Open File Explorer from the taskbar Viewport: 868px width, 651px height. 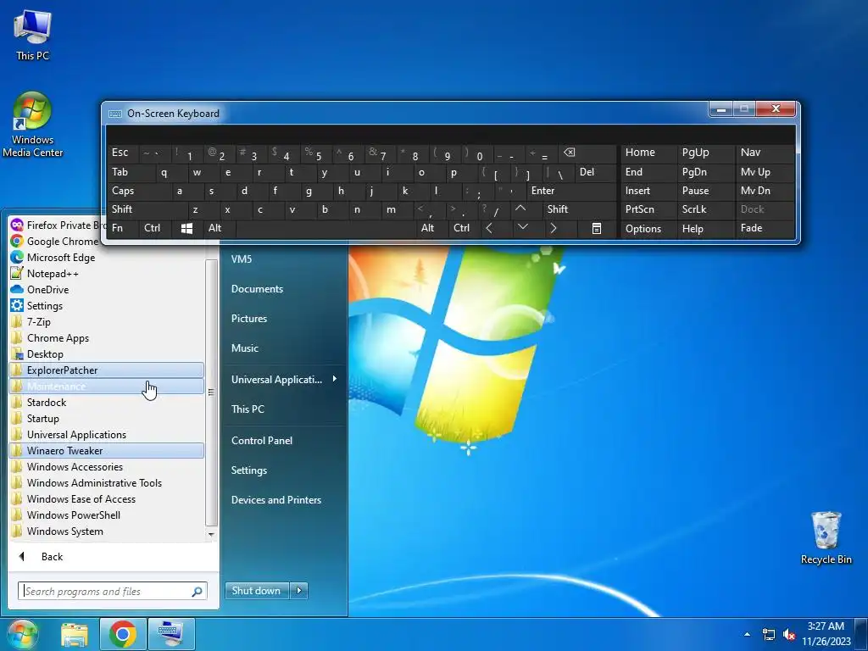(x=75, y=634)
